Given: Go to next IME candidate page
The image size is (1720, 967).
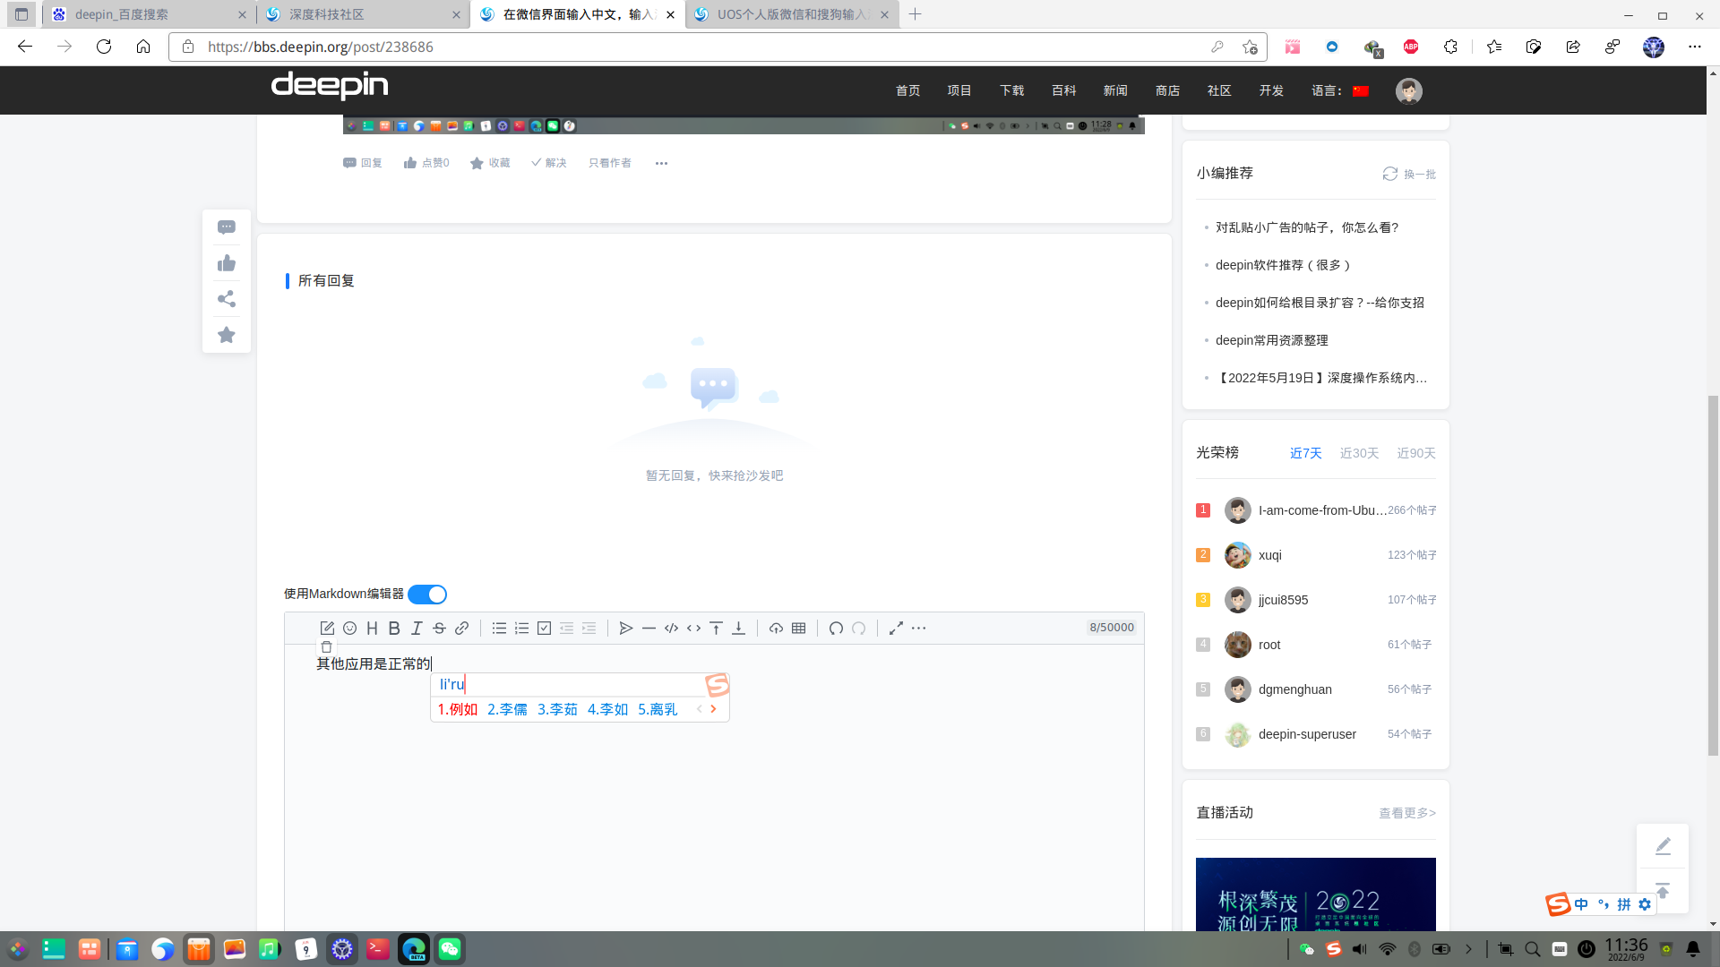Looking at the screenshot, I should click(x=714, y=709).
